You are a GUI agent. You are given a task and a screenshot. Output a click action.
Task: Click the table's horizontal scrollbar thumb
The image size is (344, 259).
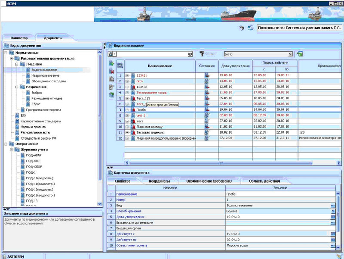point(221,163)
